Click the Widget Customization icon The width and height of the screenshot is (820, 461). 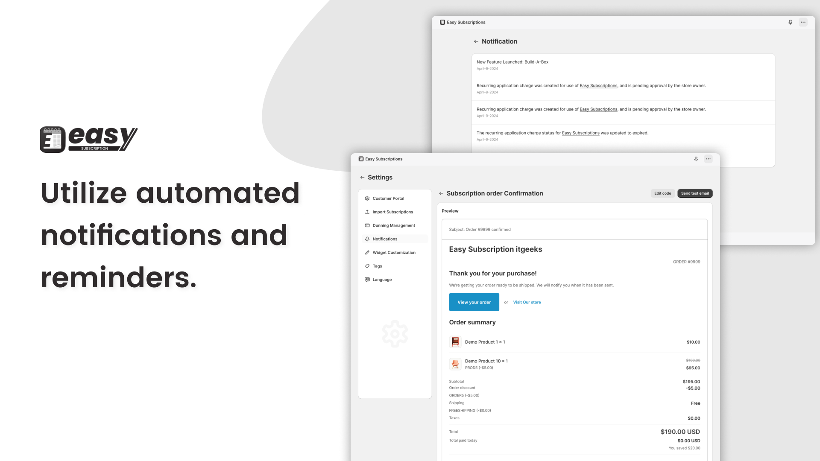tap(366, 252)
